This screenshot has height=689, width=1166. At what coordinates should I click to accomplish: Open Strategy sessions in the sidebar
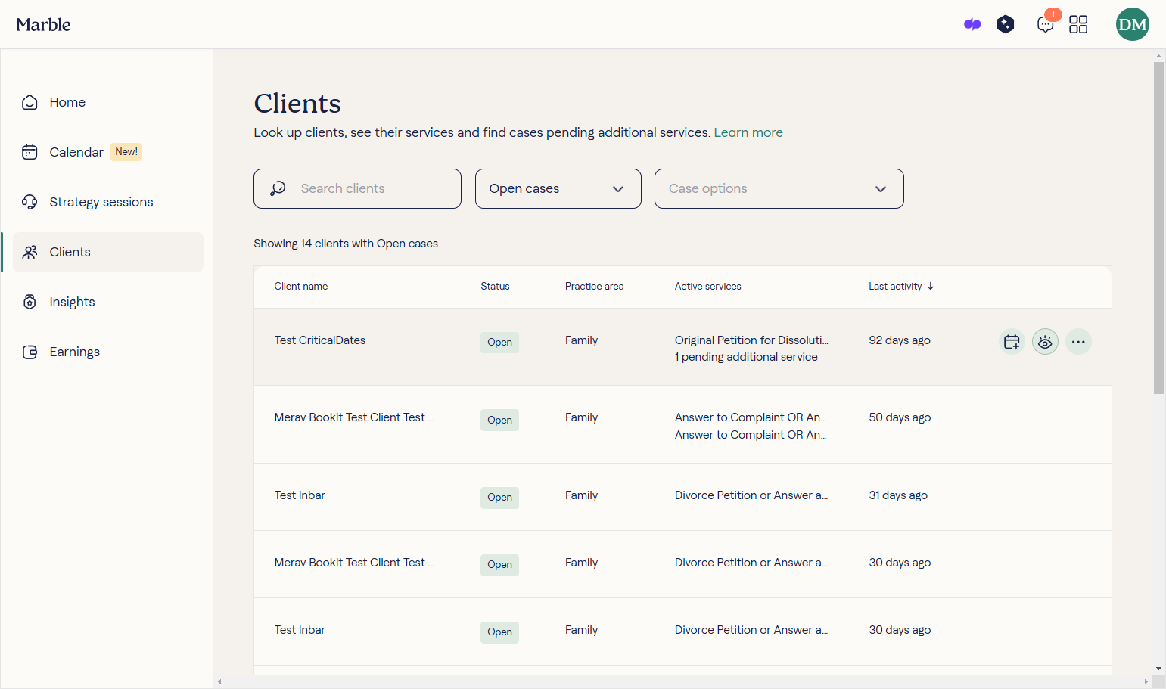point(108,202)
